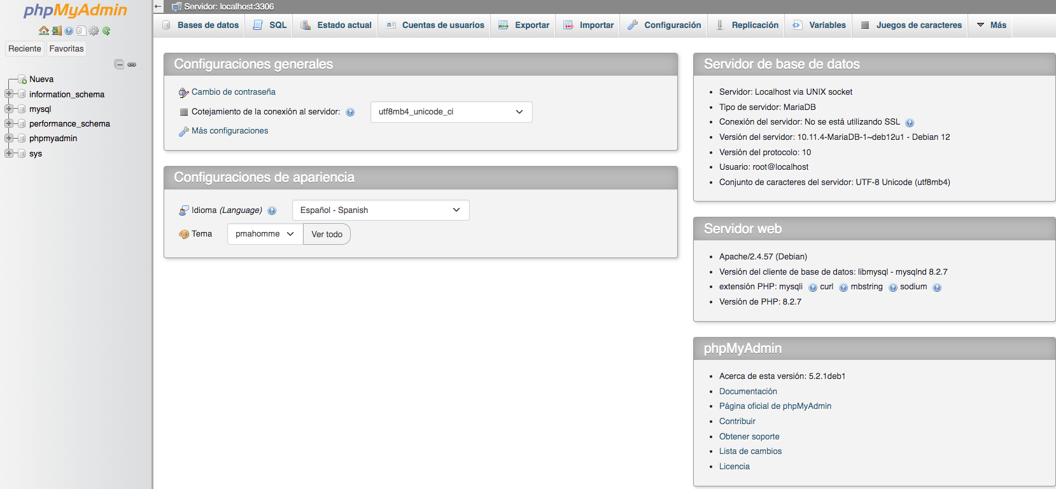The width and height of the screenshot is (1056, 489).
Task: Collapse all tree items using minus icon
Action: [x=119, y=64]
